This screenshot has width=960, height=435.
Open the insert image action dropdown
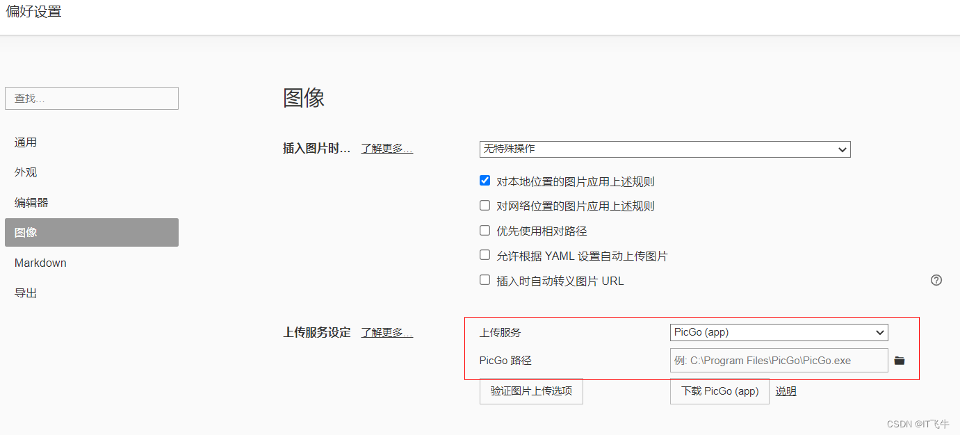665,149
